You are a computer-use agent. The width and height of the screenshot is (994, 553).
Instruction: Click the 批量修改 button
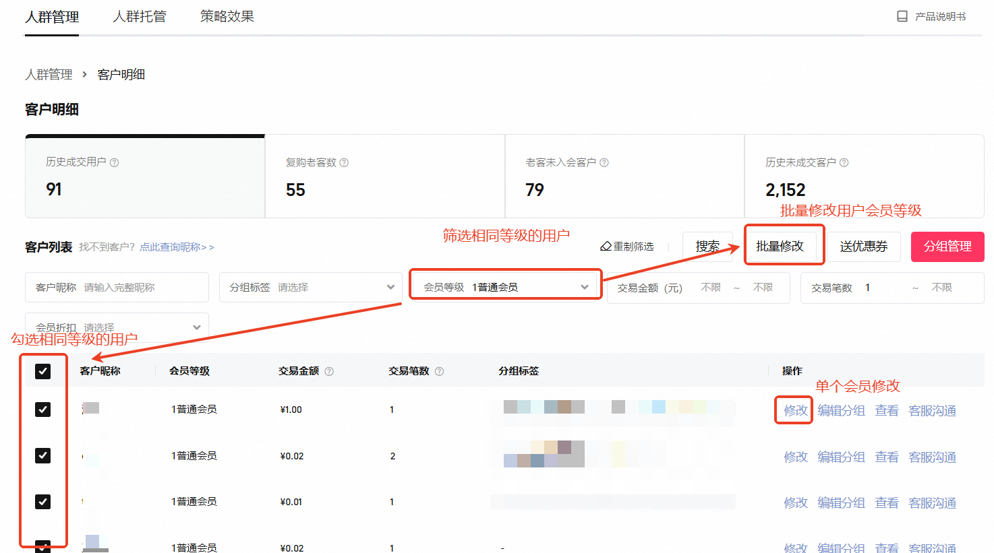pos(780,247)
